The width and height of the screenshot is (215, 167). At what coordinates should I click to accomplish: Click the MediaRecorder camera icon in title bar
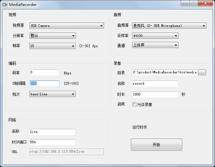point(5,5)
